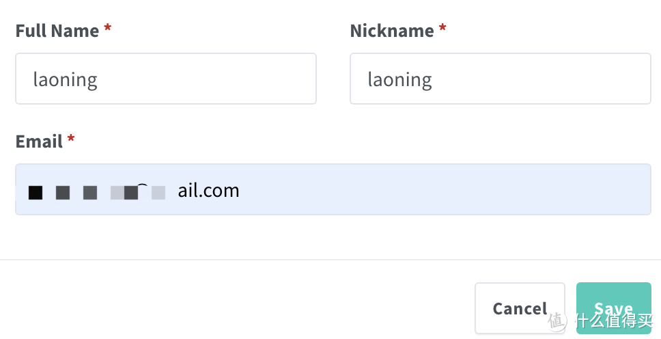Click the Save button
661x339 pixels.
pyautogui.click(x=613, y=308)
